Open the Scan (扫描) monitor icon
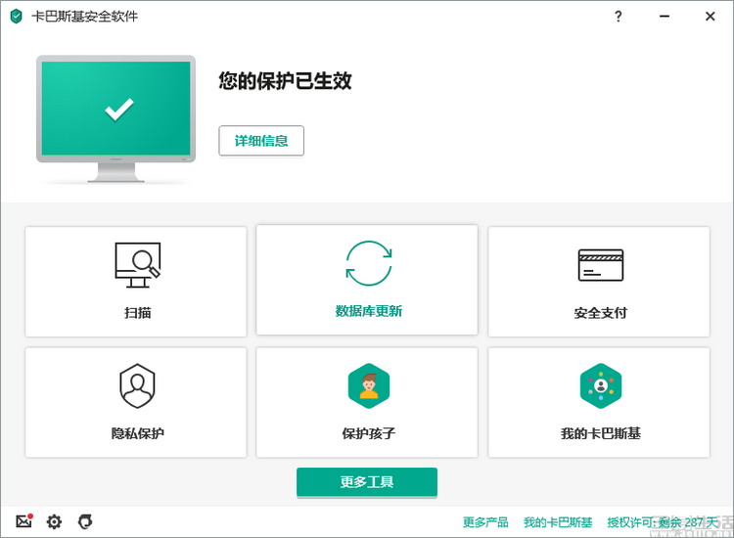The width and height of the screenshot is (734, 538). point(138,265)
